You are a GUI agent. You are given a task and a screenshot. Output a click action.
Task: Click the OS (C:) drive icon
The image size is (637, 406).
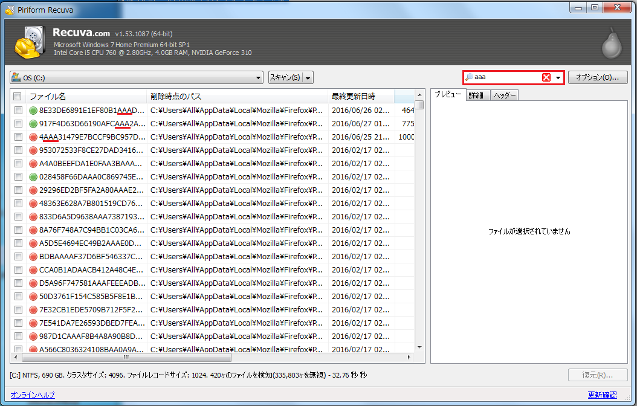click(16, 77)
